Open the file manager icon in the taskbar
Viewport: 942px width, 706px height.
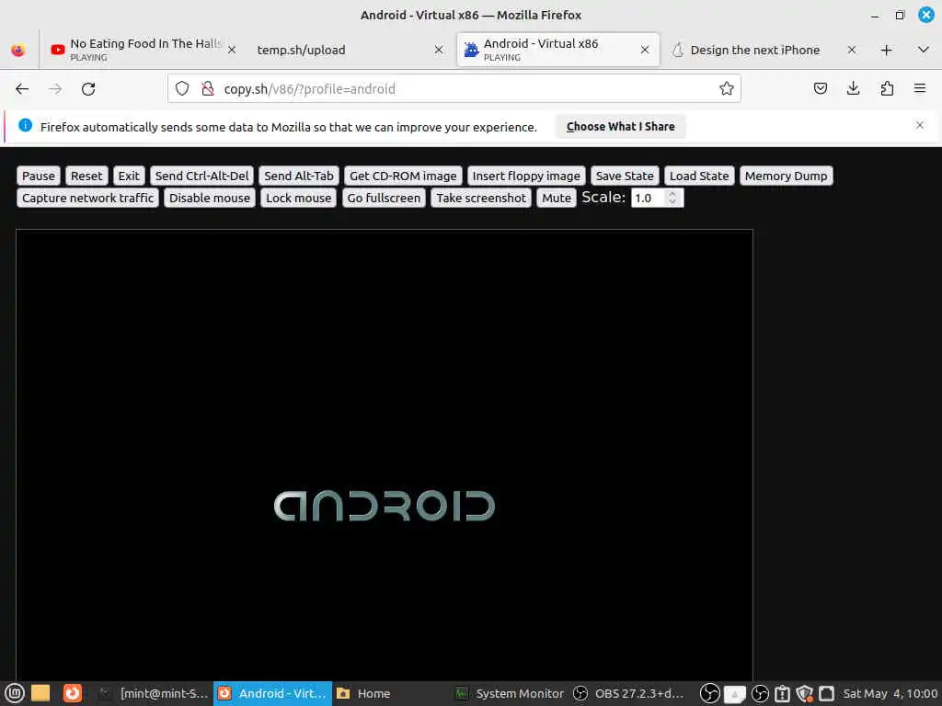[40, 693]
